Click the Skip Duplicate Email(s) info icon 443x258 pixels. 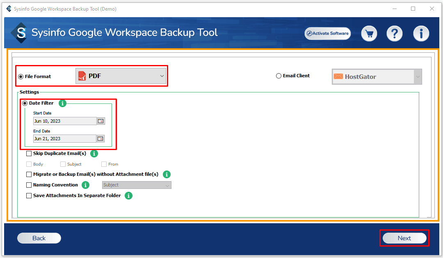pos(94,153)
